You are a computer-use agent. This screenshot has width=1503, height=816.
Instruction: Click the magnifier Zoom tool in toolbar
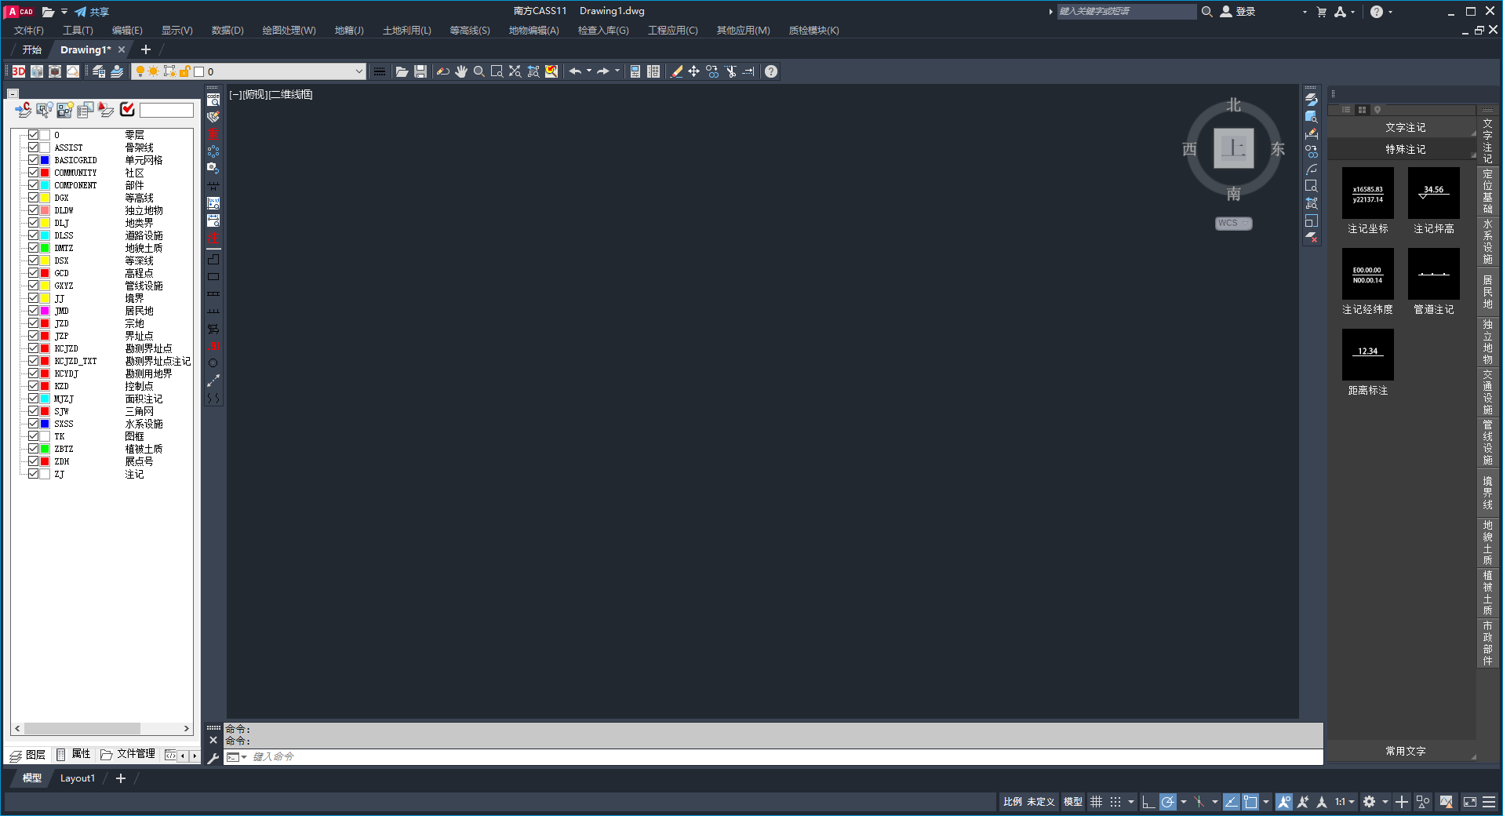click(x=479, y=71)
